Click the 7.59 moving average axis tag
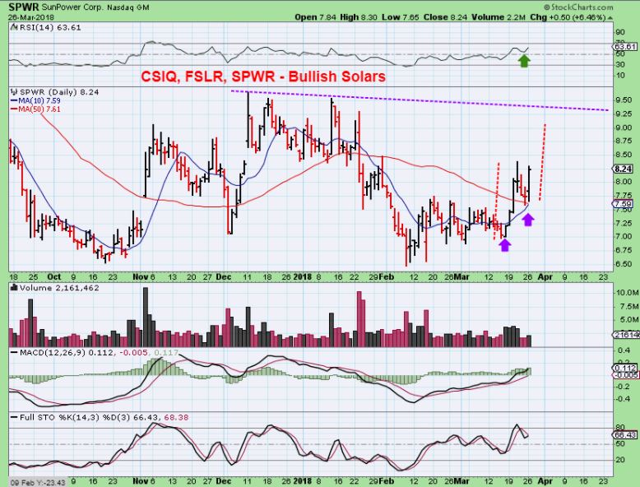The height and width of the screenshot is (487, 640). 624,204
